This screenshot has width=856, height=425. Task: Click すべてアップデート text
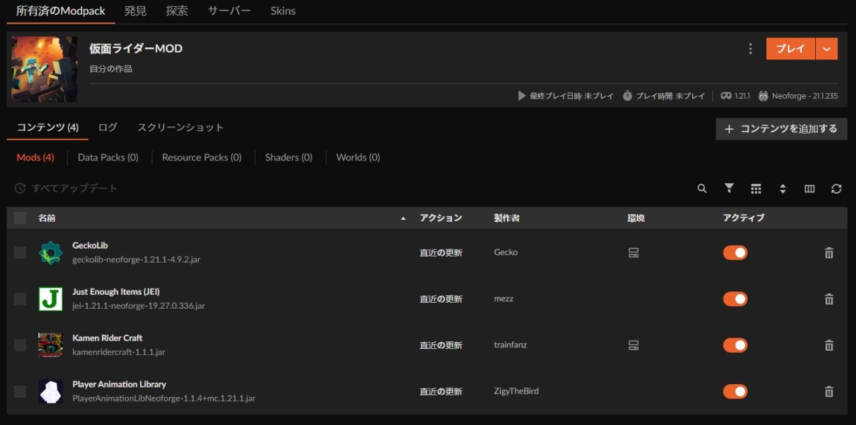tap(74, 188)
